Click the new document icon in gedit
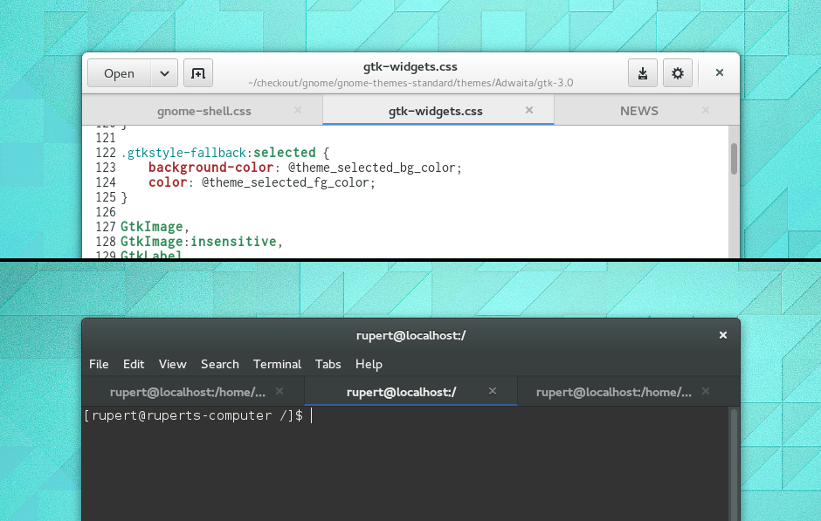 coord(198,73)
